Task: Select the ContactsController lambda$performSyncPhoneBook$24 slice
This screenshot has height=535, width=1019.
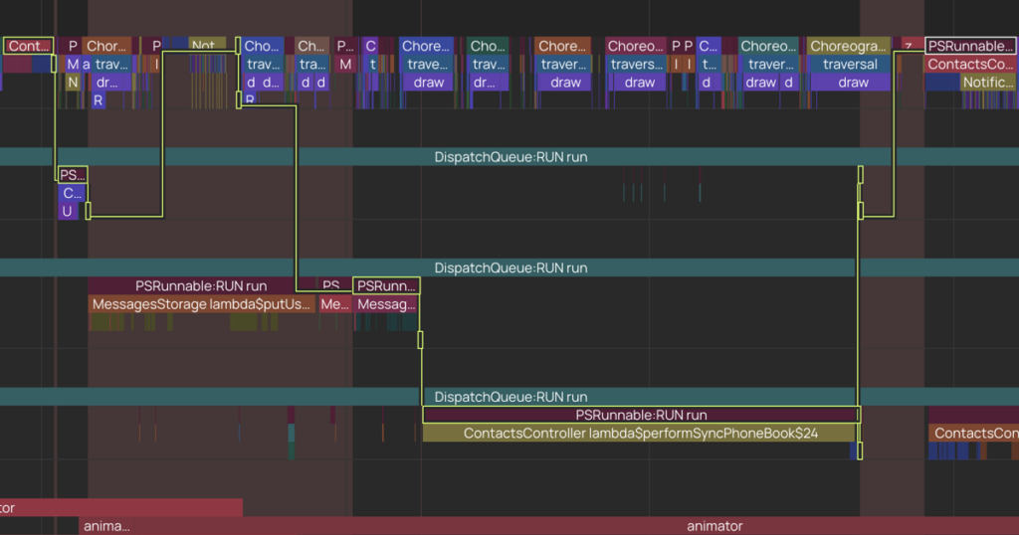Action: [x=640, y=434]
